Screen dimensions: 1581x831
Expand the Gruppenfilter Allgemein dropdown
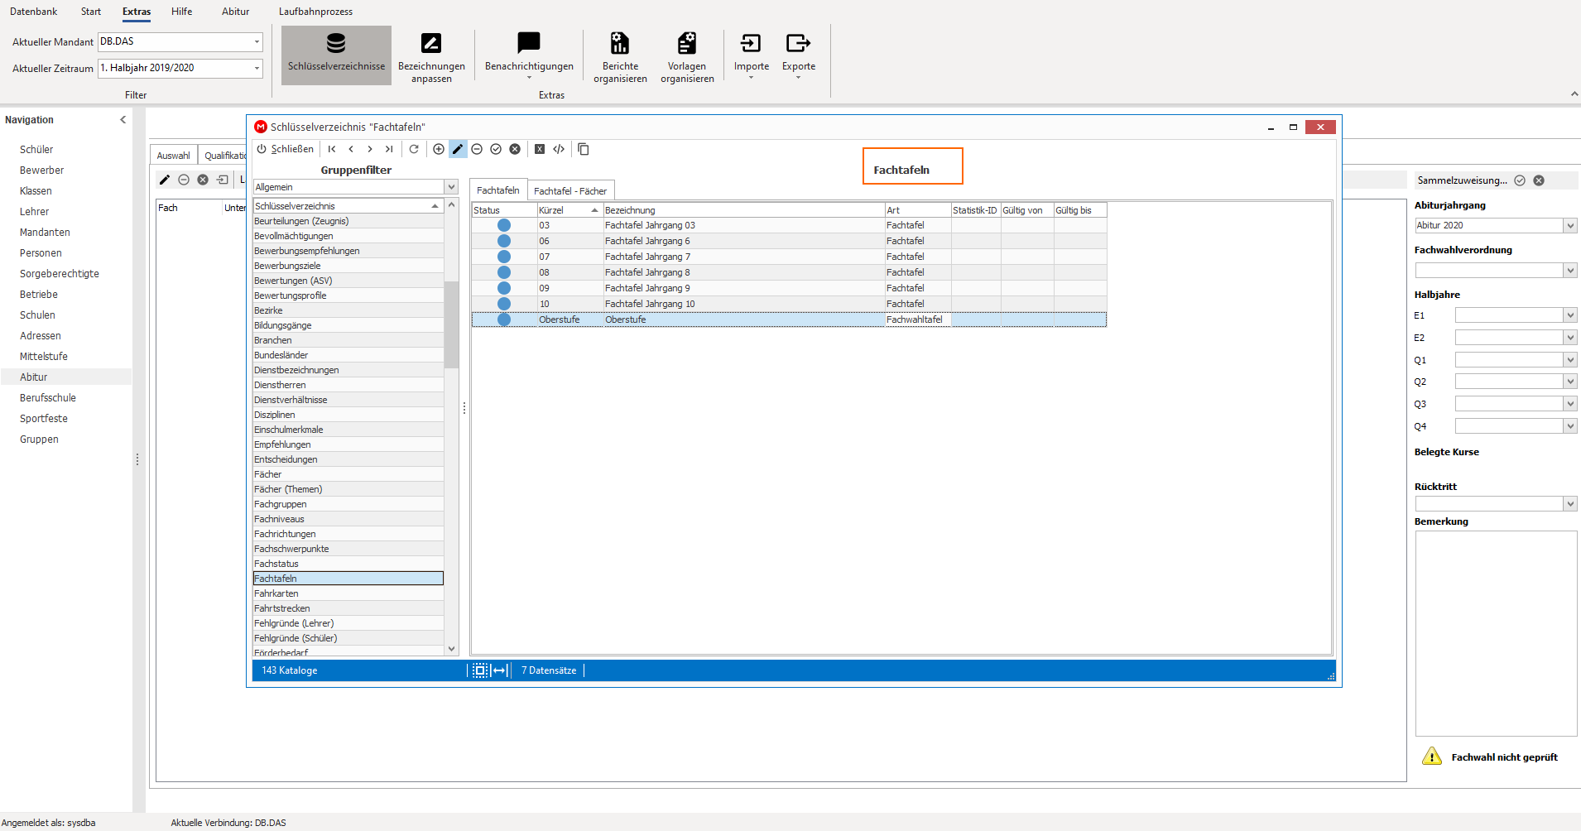[x=451, y=187]
